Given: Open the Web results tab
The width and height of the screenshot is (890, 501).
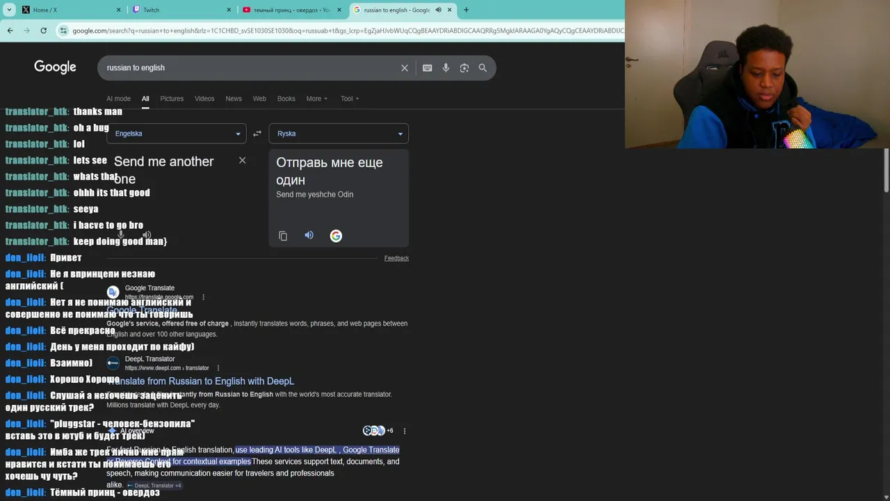Looking at the screenshot, I should (259, 99).
